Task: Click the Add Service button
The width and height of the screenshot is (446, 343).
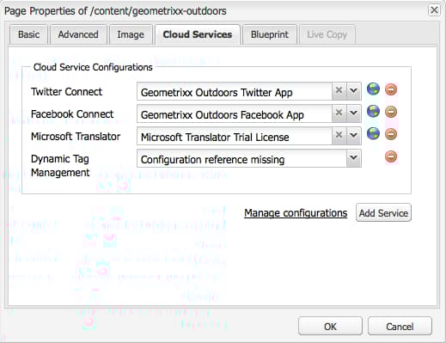Action: point(383,212)
